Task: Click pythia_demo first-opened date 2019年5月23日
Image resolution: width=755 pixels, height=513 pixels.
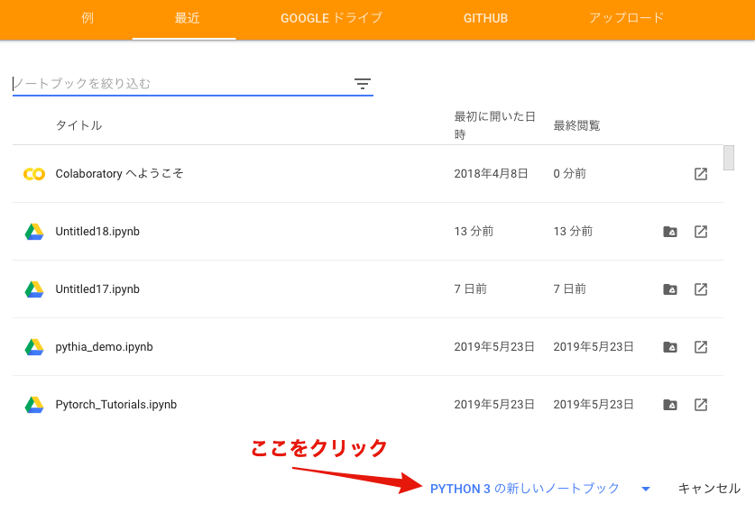Action: (x=494, y=347)
